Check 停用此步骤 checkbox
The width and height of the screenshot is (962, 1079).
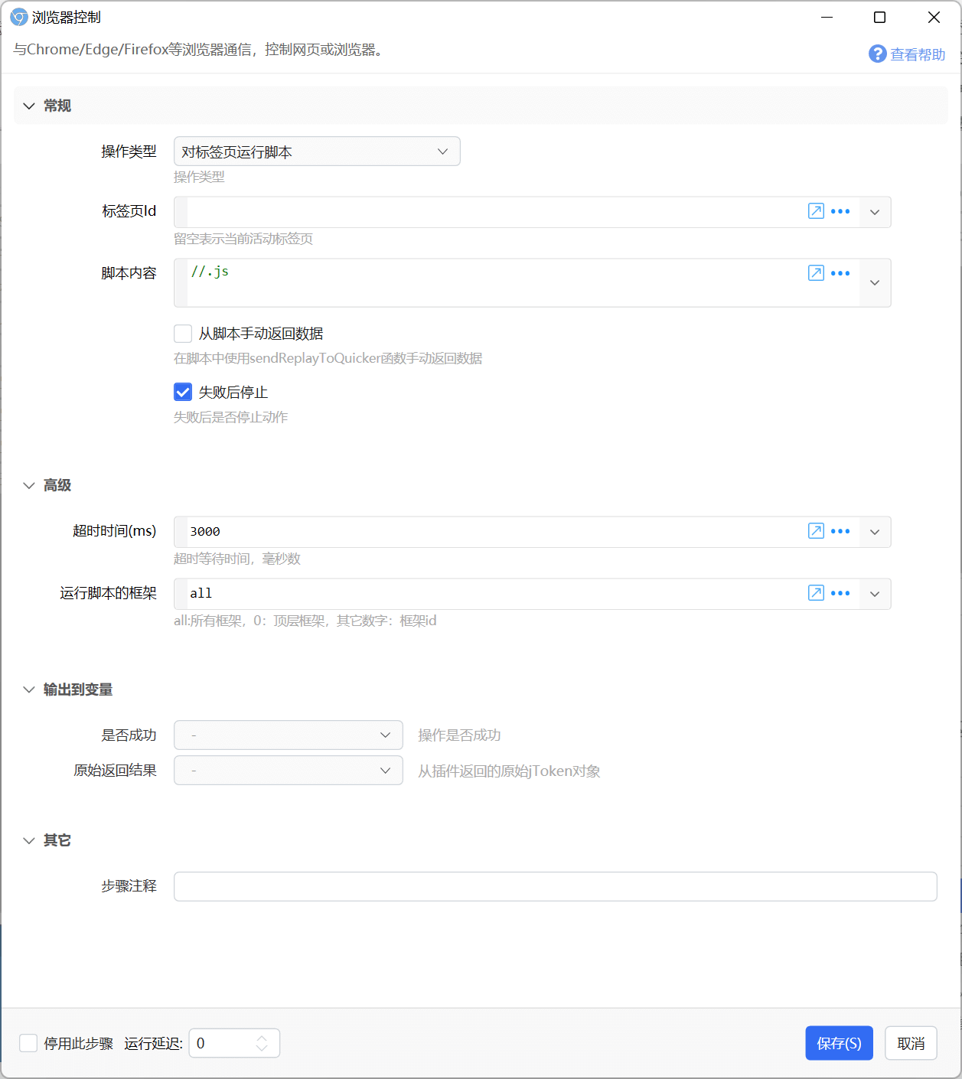click(28, 1043)
